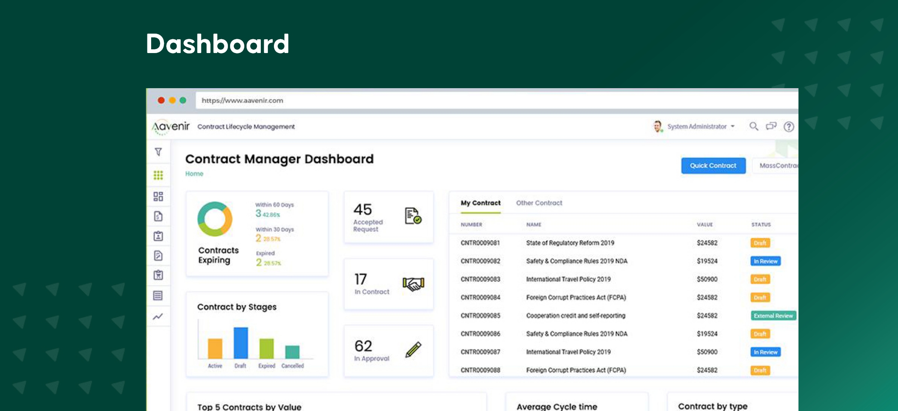Click the chat windows icon in header
The height and width of the screenshot is (411, 898).
click(771, 126)
